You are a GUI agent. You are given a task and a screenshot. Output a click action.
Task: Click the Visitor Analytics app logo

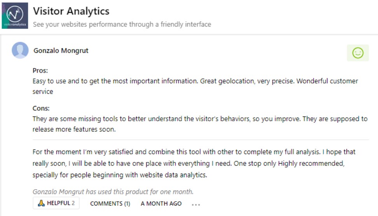pos(15,16)
